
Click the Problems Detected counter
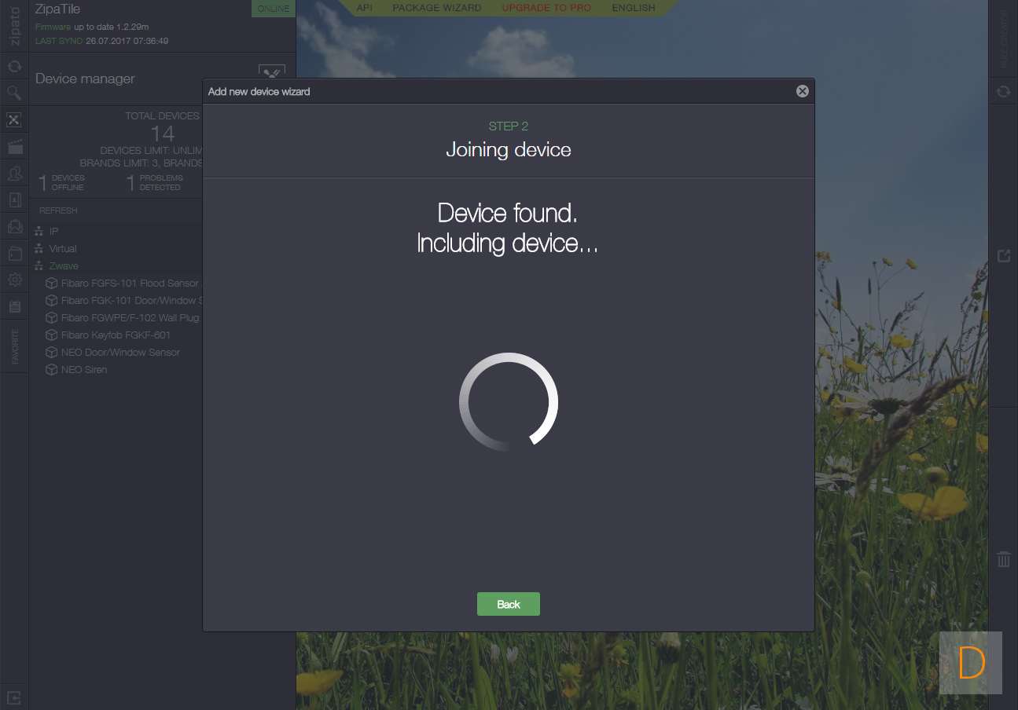point(155,183)
